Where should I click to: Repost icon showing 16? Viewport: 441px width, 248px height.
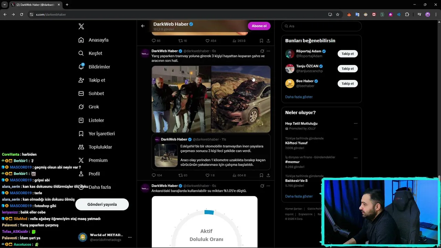click(183, 41)
